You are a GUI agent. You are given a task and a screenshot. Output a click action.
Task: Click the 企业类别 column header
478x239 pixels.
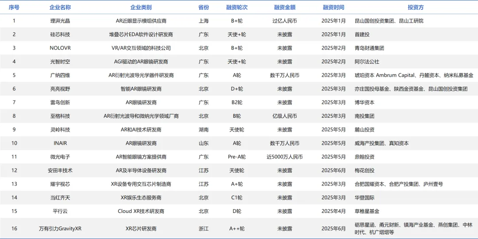pyautogui.click(x=141, y=8)
